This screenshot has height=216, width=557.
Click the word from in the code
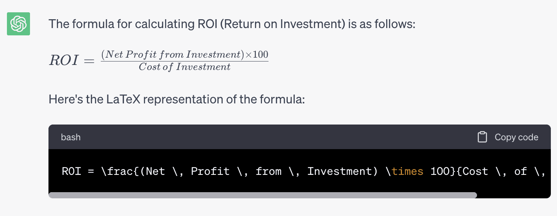click(268, 171)
